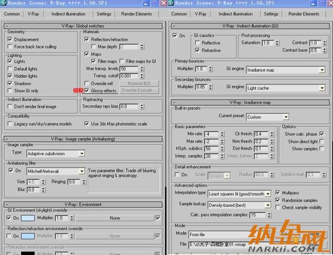Screen dimensions: 333x255
Task: Collapse V-Ray Global switches rollout
Action: tap(83, 26)
